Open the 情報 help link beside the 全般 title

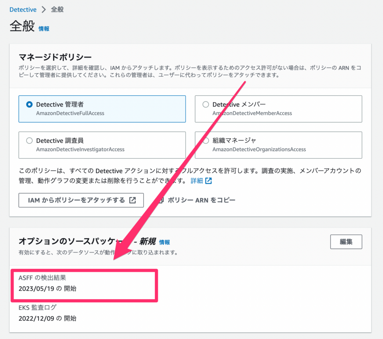43,29
